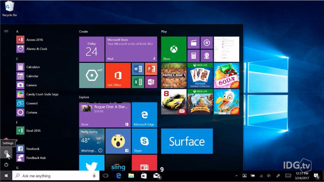Open the Movies & TV tile
Screen dimensions: 324x182
click(x=194, y=43)
